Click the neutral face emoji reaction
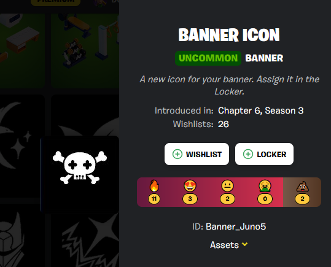Image resolution: width=331 pixels, height=267 pixels. click(227, 186)
